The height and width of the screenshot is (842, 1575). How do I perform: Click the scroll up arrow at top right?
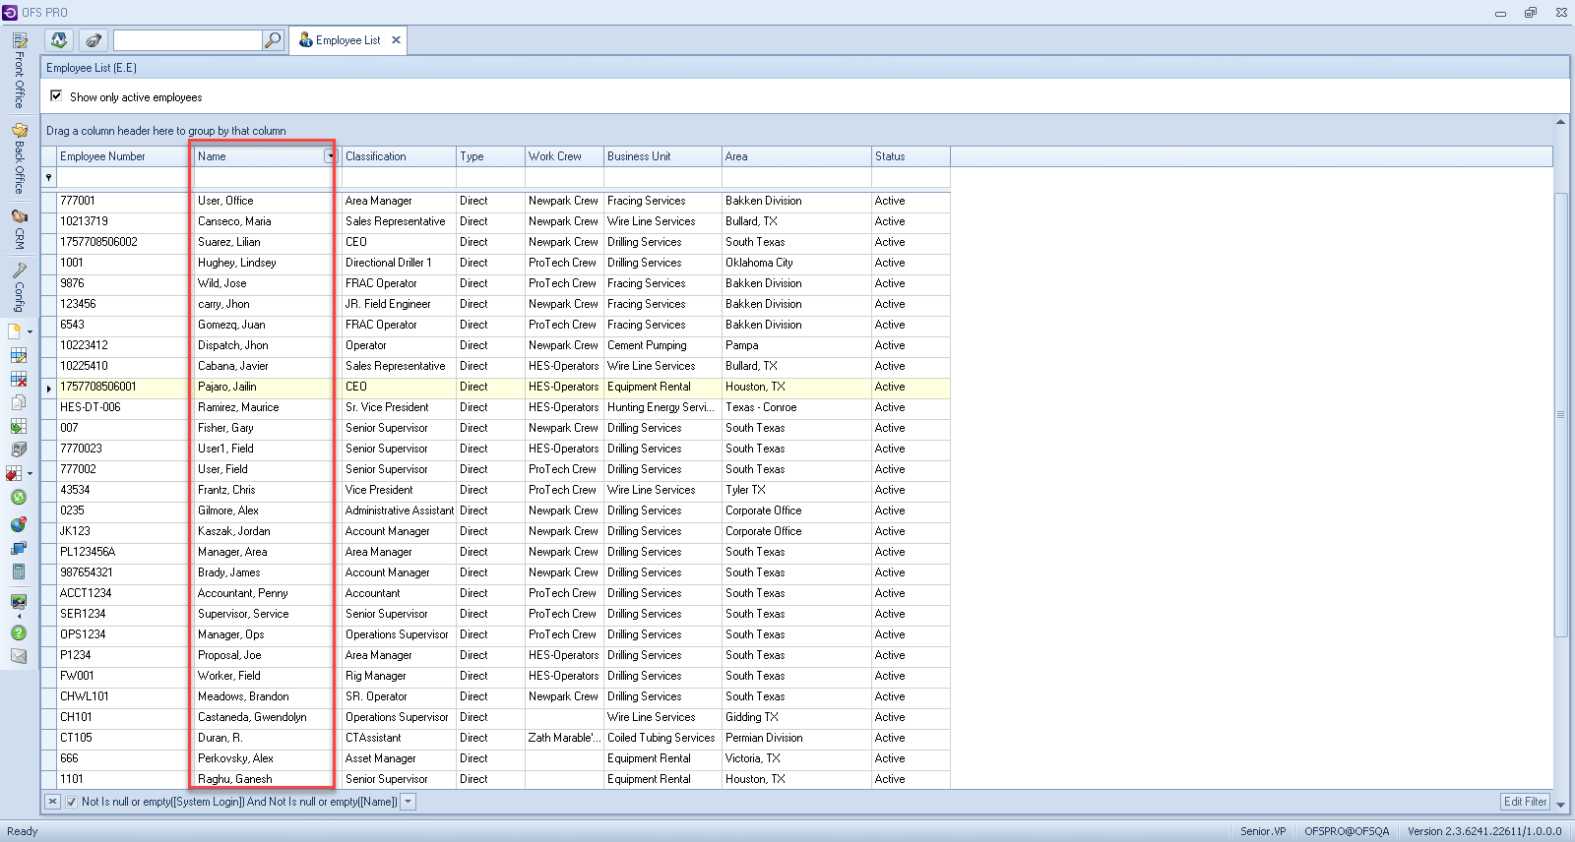[1560, 122]
